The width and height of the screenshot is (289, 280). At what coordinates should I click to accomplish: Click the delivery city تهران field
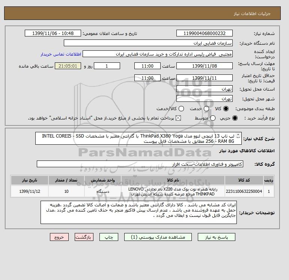point(205,99)
